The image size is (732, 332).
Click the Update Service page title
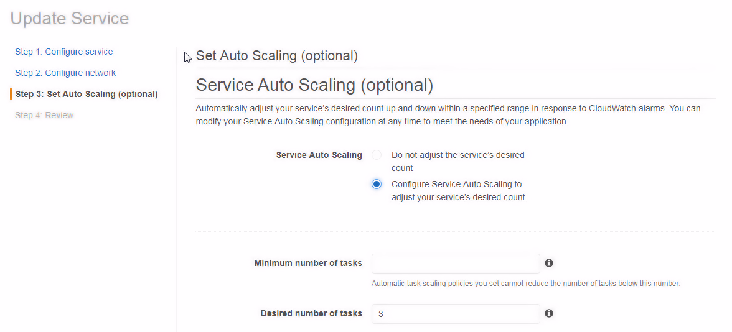click(x=70, y=18)
